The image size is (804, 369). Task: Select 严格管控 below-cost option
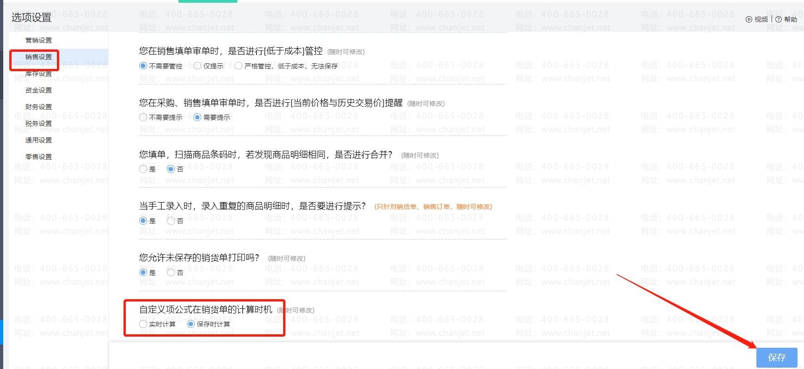click(238, 66)
